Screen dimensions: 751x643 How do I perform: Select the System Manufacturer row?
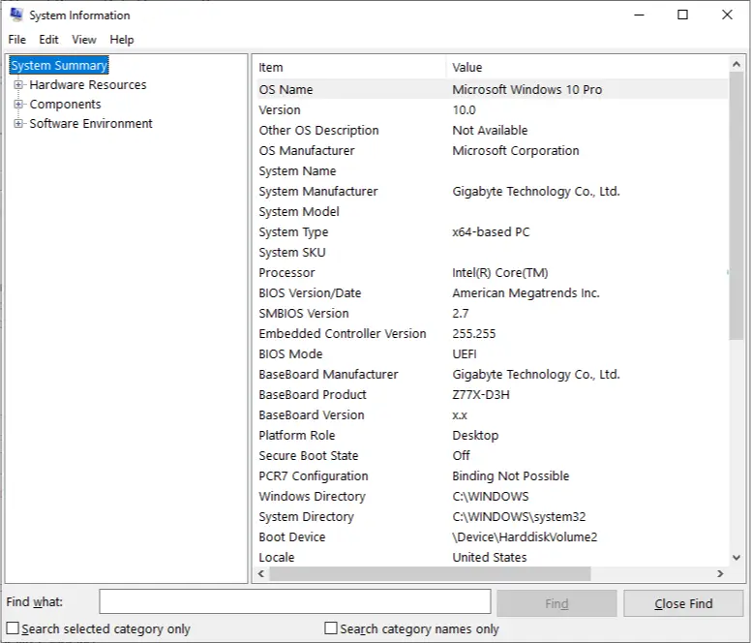[x=491, y=191]
